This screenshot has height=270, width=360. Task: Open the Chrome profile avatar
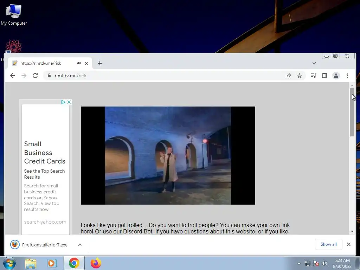(336, 76)
